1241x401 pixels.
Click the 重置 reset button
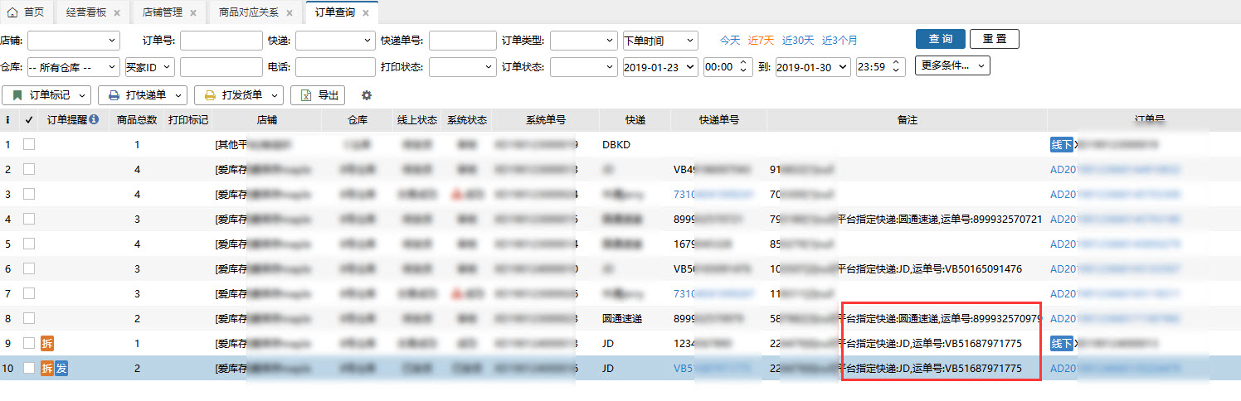[994, 39]
